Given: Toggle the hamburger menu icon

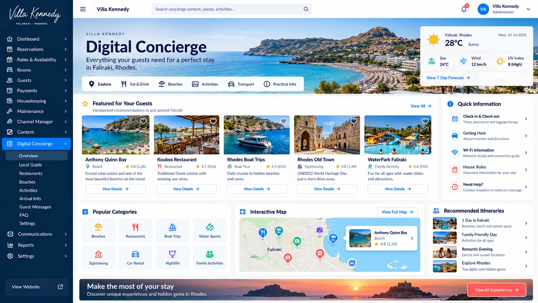Looking at the screenshot, I should (x=83, y=9).
